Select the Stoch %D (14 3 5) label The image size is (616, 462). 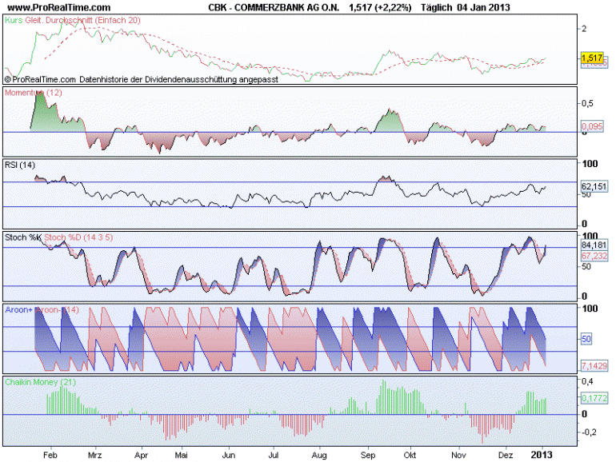[x=78, y=237]
